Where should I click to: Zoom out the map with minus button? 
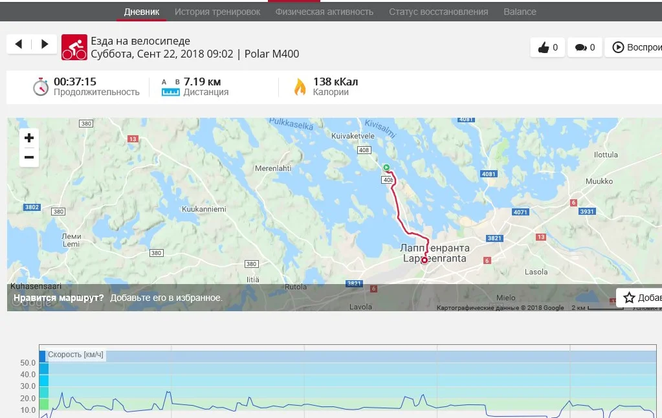(29, 157)
